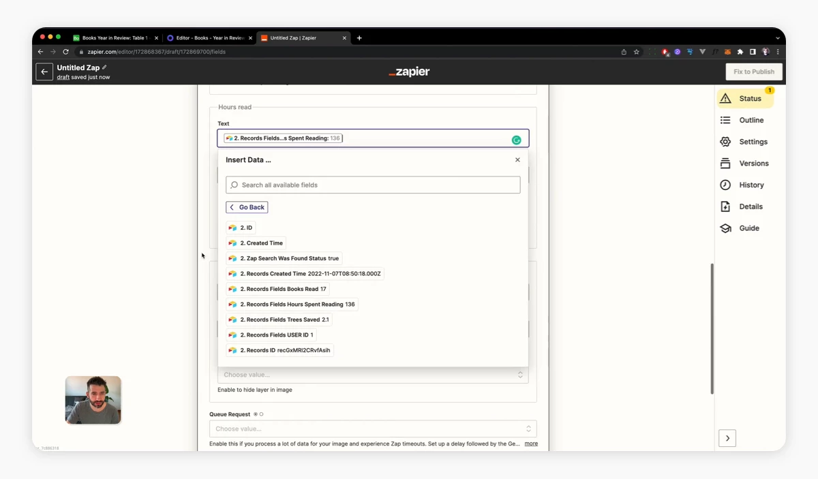Click the Fix to Publish button
Image resolution: width=818 pixels, height=479 pixels.
[x=754, y=72]
